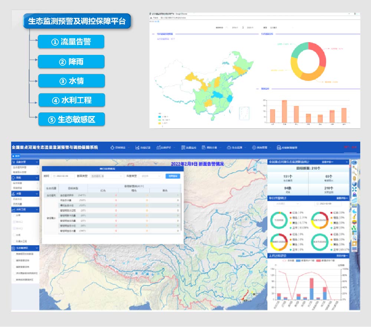The image size is (371, 327).
Task: Select the 降雨 box in the diagram
Action: [71, 62]
